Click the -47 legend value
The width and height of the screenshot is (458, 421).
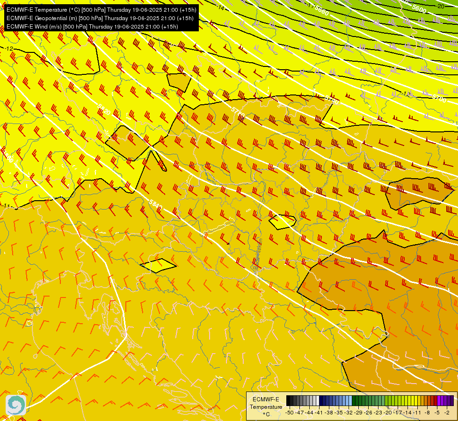[x=299, y=413]
